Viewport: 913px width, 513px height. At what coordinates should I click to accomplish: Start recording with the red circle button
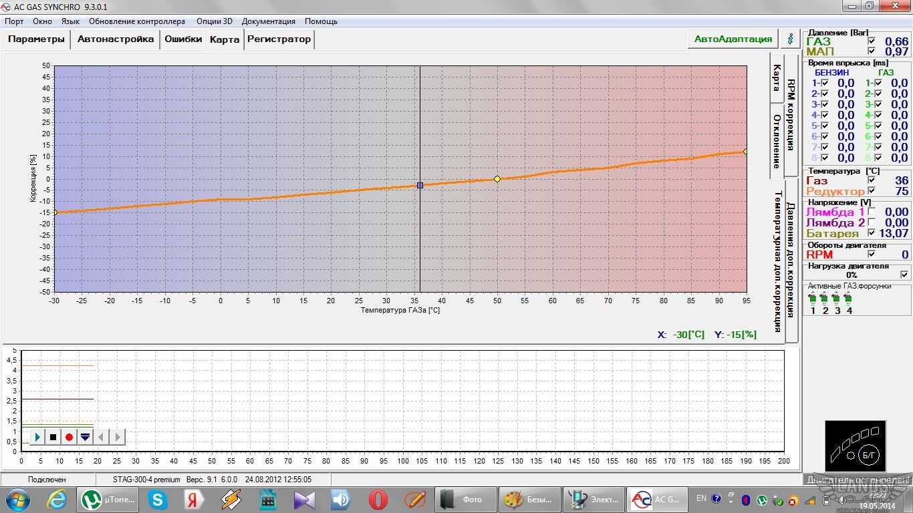(69, 438)
